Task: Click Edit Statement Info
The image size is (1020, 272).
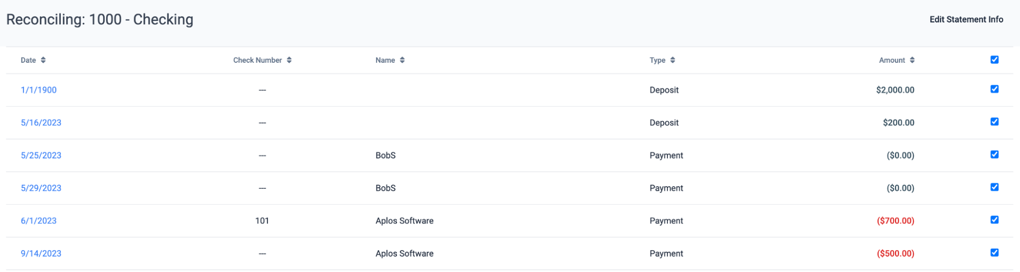Action: [x=966, y=19]
